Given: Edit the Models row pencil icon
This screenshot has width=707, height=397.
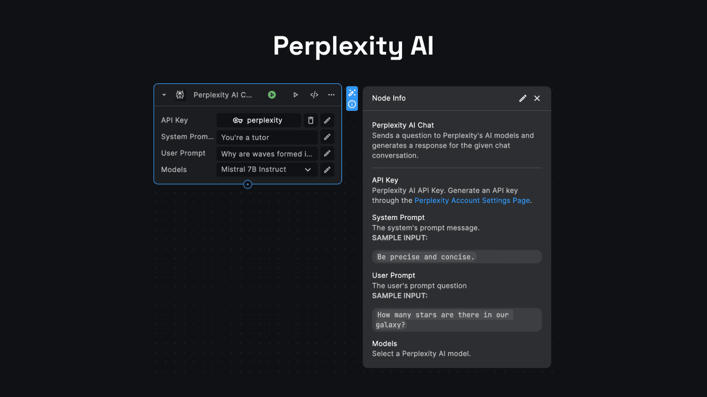Looking at the screenshot, I should [327, 170].
